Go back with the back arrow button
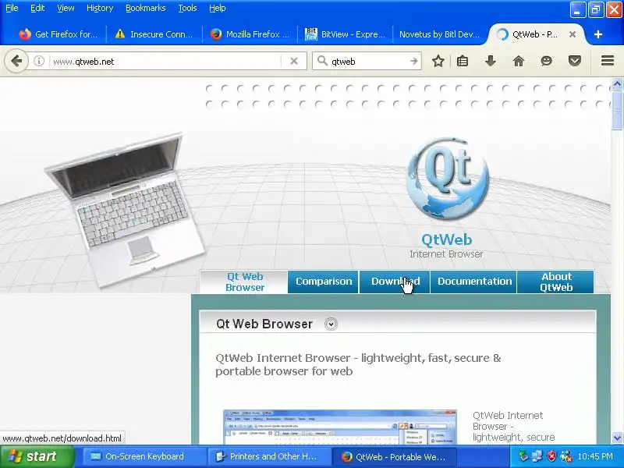The height and width of the screenshot is (468, 624). click(16, 62)
